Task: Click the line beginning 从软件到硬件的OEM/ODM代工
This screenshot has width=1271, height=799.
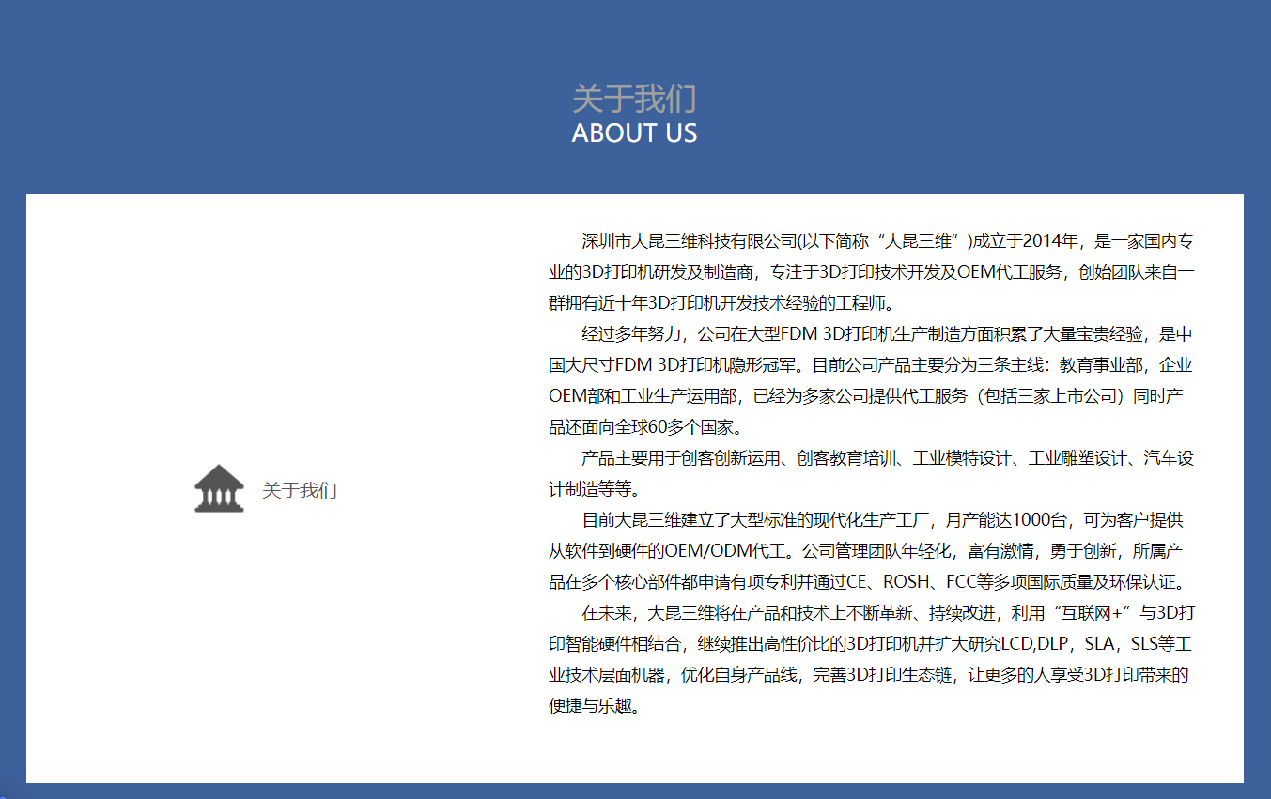Action: (x=870, y=551)
